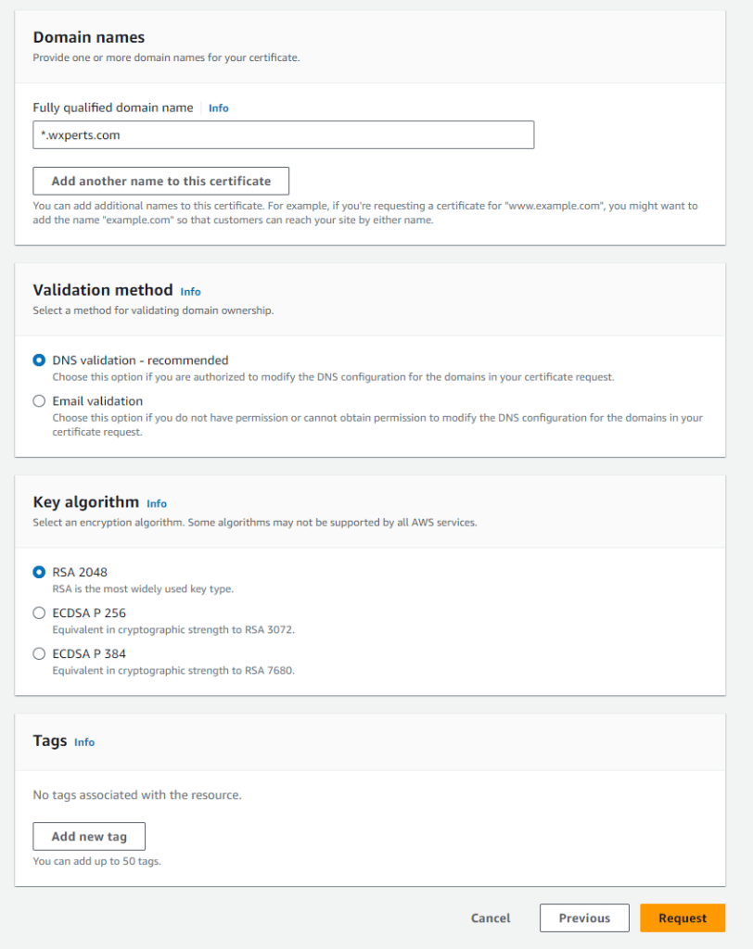Click the fully qualified domain name field

coord(283,134)
